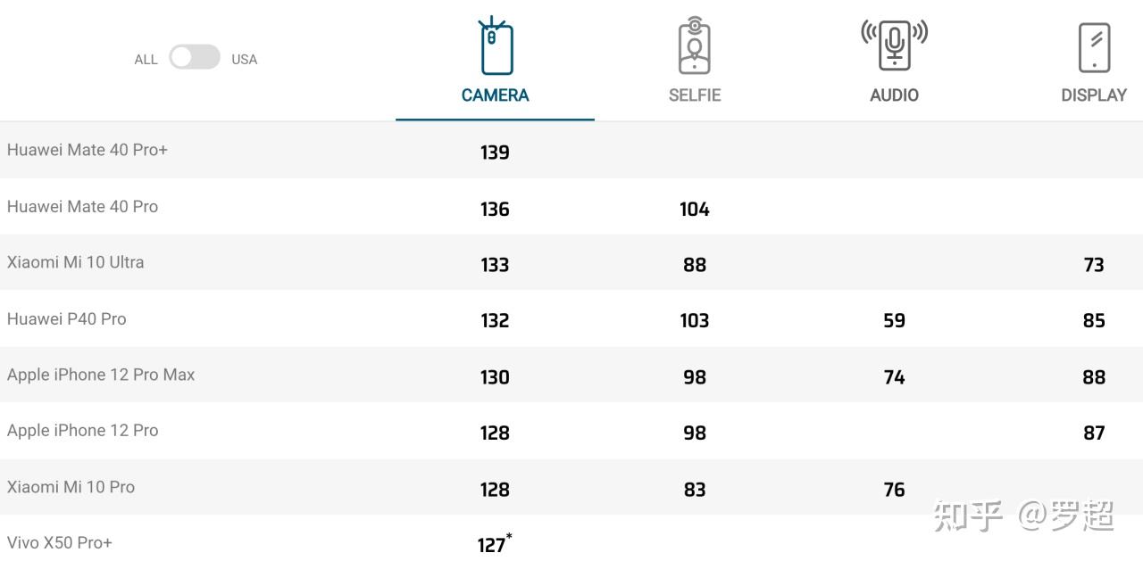Select the DISPLAY tab label
Screen dimensions: 1143x561
[x=1094, y=95]
